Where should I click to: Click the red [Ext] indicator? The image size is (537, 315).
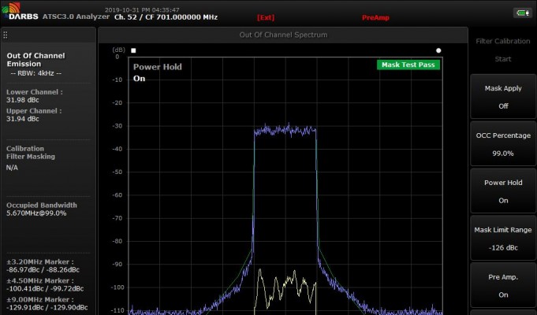coord(266,17)
